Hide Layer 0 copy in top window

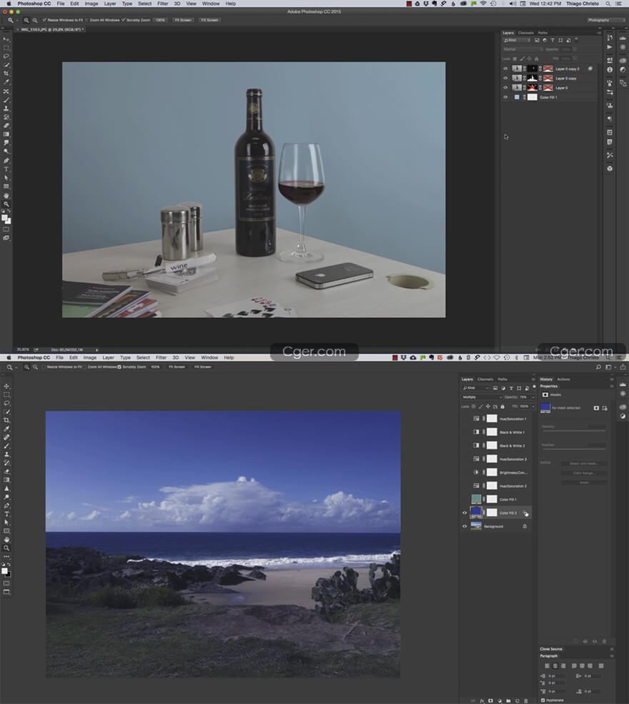505,78
